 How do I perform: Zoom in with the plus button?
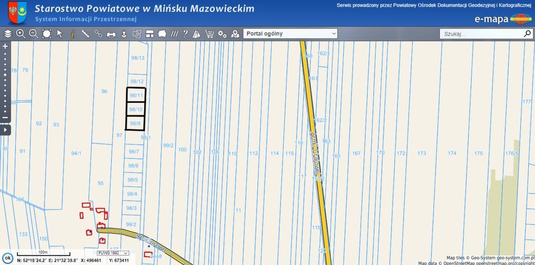point(5,46)
